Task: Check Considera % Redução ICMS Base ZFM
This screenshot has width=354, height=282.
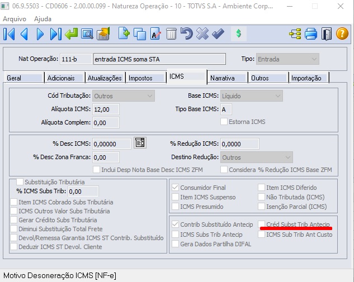Action: coord(224,170)
